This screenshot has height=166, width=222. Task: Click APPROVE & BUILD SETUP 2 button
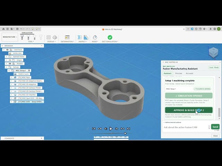click(189, 110)
